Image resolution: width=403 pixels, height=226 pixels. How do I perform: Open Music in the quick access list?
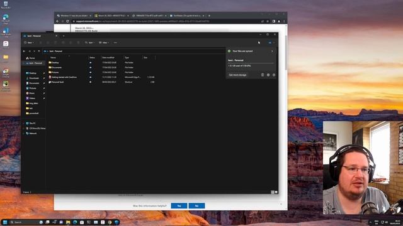pyautogui.click(x=32, y=94)
